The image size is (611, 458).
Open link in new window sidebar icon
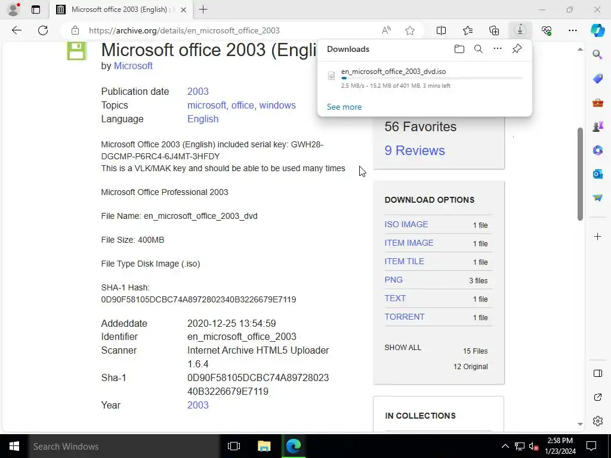[597, 397]
